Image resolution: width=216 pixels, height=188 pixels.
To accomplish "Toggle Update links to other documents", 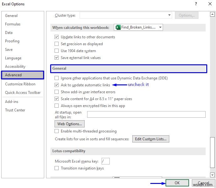I will pyautogui.click(x=56, y=37).
